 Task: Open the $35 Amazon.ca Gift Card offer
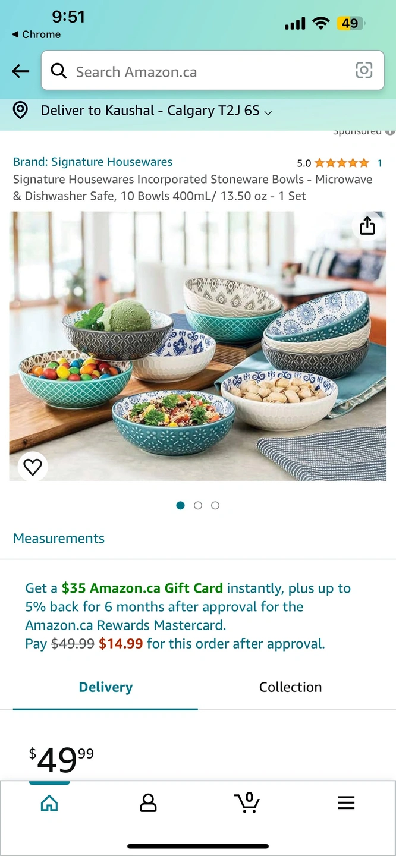[x=142, y=588]
